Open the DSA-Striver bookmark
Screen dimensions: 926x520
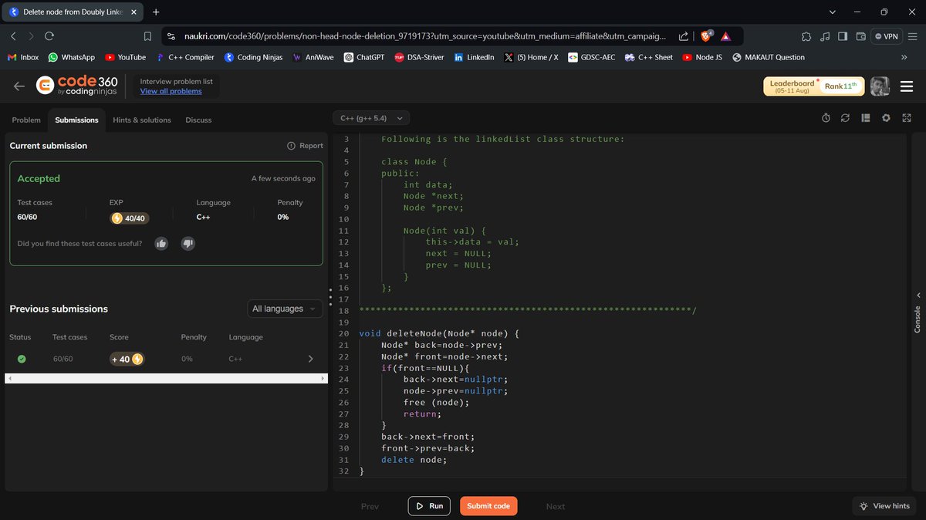[x=419, y=57]
